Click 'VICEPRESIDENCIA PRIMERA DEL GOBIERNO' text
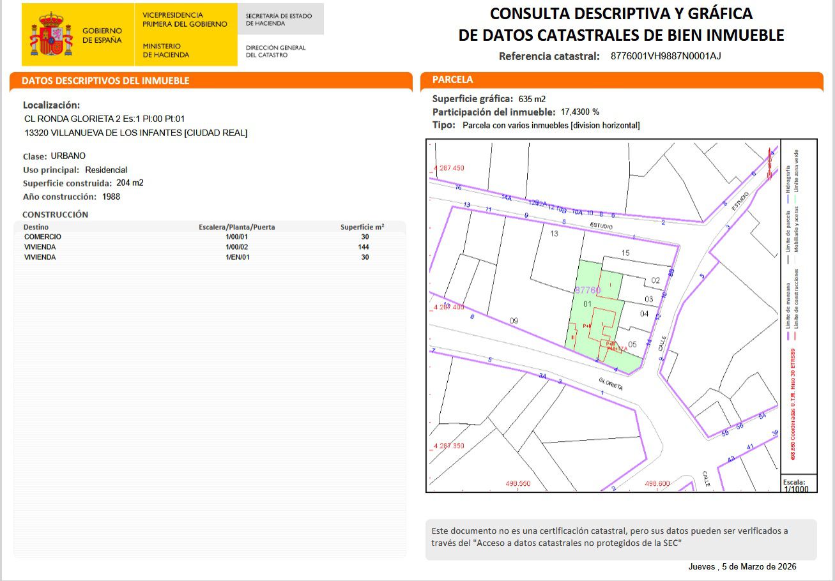Image resolution: width=835 pixels, height=581 pixels. click(x=185, y=19)
